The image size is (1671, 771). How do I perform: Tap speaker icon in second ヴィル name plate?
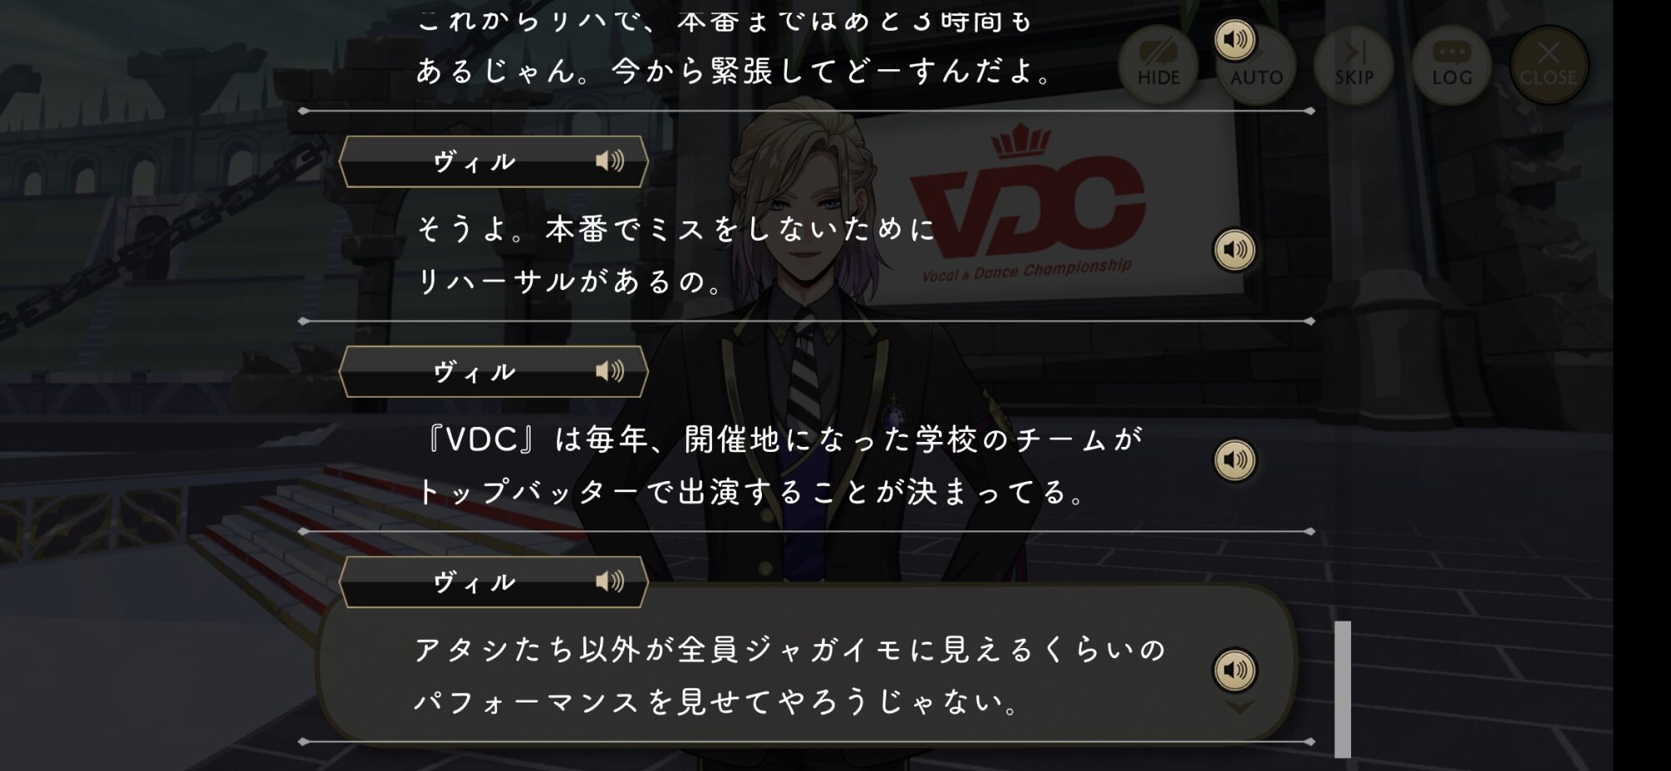pyautogui.click(x=610, y=371)
